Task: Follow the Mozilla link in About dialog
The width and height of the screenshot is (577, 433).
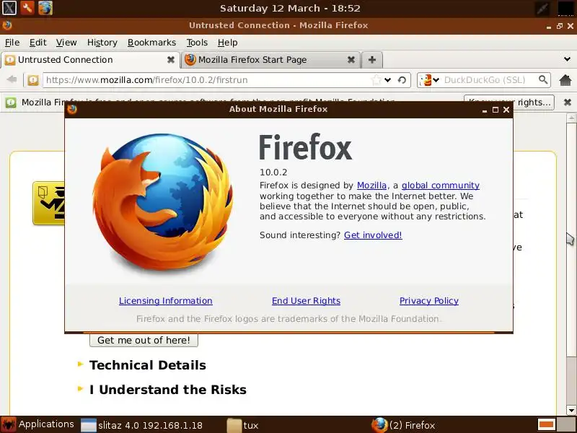Action: (x=371, y=185)
